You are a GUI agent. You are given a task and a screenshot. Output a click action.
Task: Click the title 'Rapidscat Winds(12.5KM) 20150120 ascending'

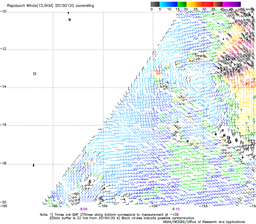(51, 6)
